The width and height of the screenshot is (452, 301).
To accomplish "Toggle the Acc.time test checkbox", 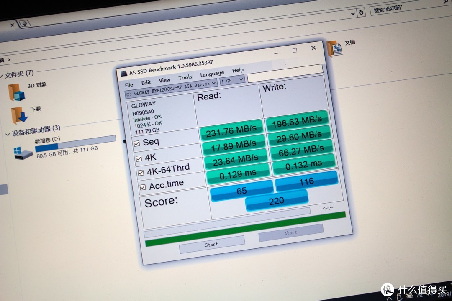I will 143,187.
